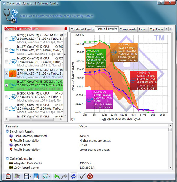Click processor list scroll-up arrow
This screenshot has height=182, width=177.
tap(65, 35)
